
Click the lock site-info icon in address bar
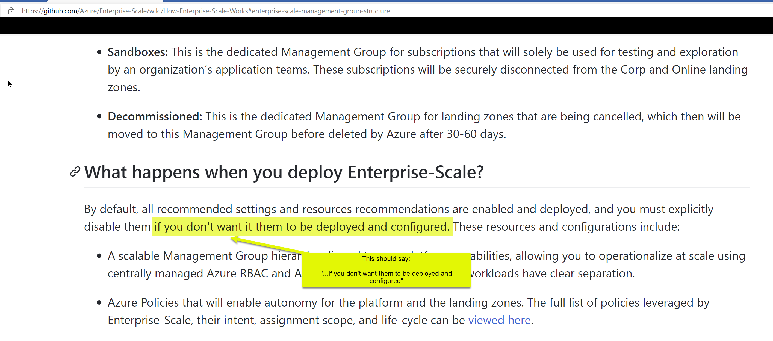tap(11, 11)
